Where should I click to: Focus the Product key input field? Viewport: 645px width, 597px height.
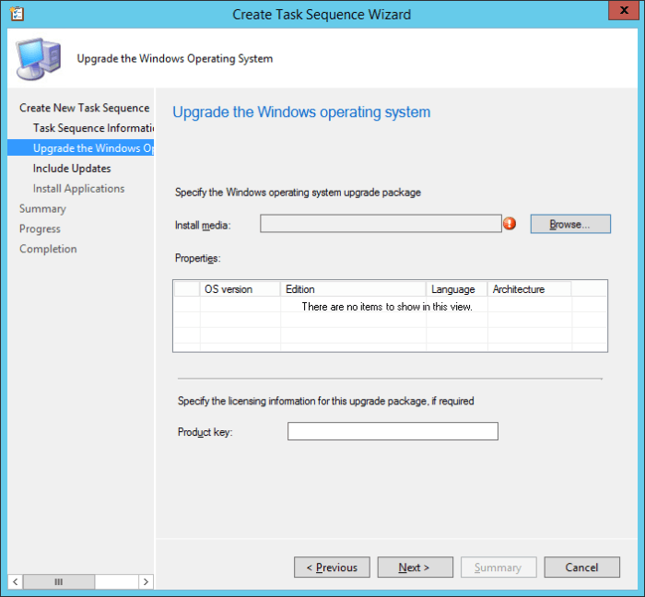pos(393,431)
